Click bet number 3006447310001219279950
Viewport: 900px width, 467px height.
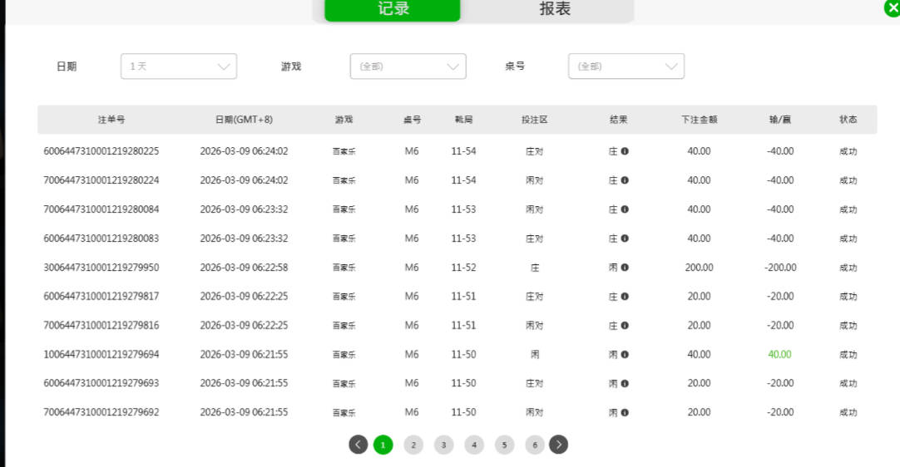coord(101,268)
